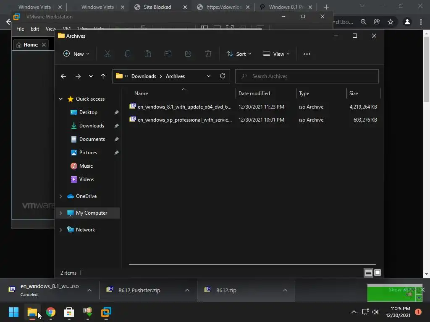This screenshot has width=430, height=322.
Task: Open Downloads in Quick access
Action: click(x=92, y=126)
